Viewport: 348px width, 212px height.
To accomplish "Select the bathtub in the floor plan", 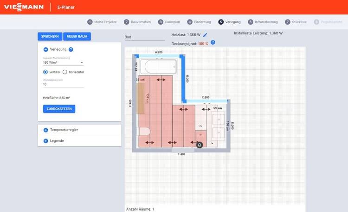I will [x=159, y=67].
